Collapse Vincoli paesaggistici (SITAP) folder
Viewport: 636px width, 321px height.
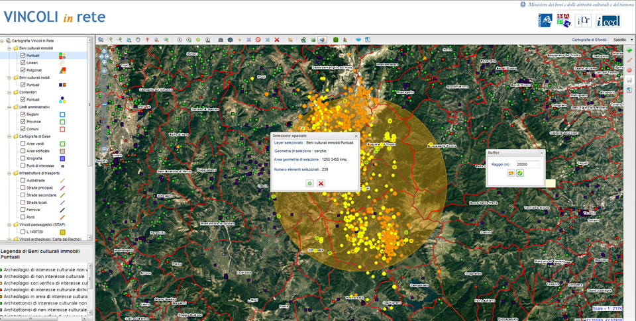coord(9,224)
